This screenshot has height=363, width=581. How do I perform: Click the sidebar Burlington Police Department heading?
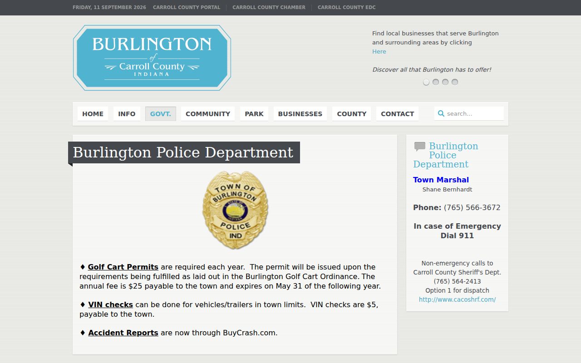pyautogui.click(x=445, y=155)
